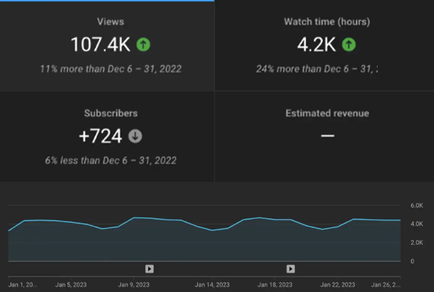The width and height of the screenshot is (434, 292).
Task: Open the video marker near Jan 18
Action: tap(290, 269)
